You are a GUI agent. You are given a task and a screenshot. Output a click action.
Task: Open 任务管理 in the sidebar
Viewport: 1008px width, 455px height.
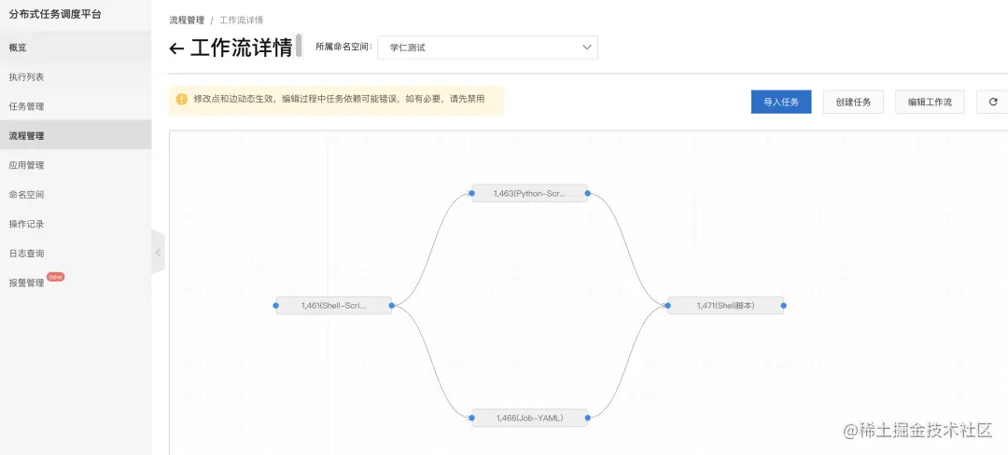[76, 106]
